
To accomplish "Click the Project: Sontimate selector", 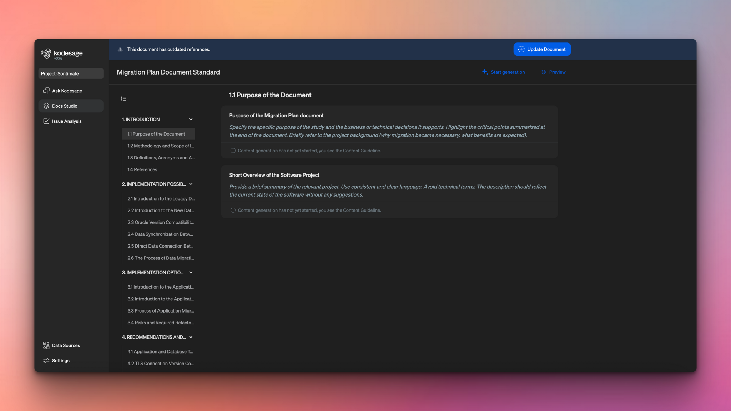I will pos(71,74).
